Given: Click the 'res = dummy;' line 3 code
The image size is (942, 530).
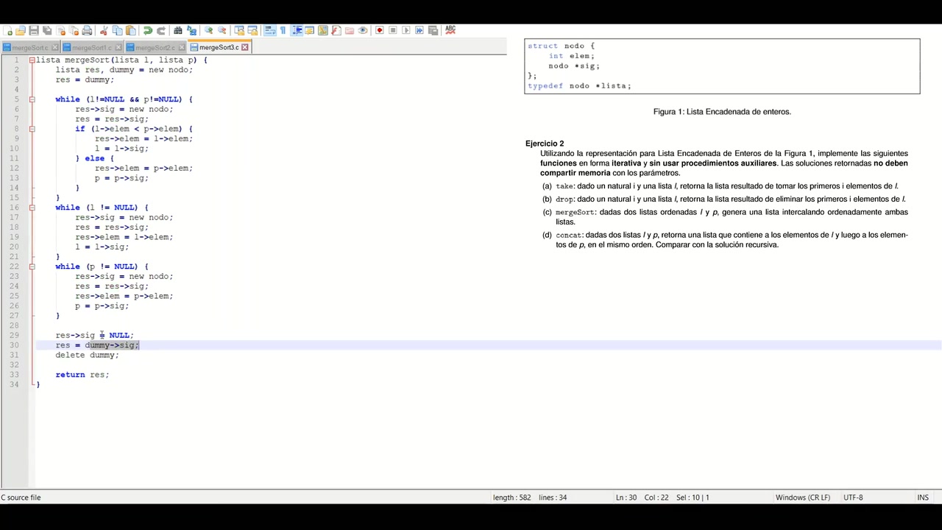Looking at the screenshot, I should (85, 79).
